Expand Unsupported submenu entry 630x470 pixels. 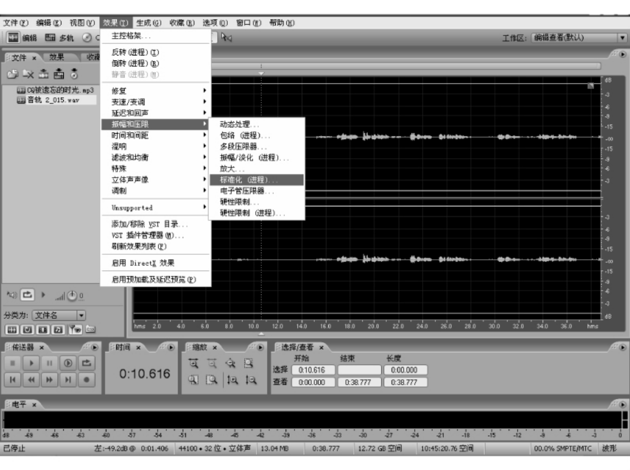point(155,207)
